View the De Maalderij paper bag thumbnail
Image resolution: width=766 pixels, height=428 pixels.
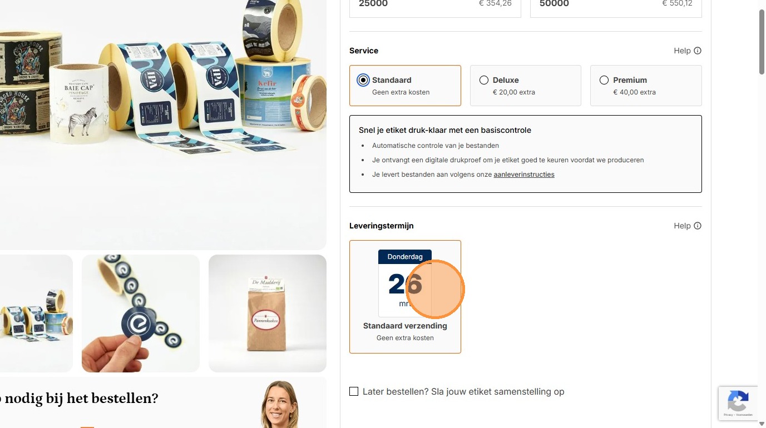[268, 313]
